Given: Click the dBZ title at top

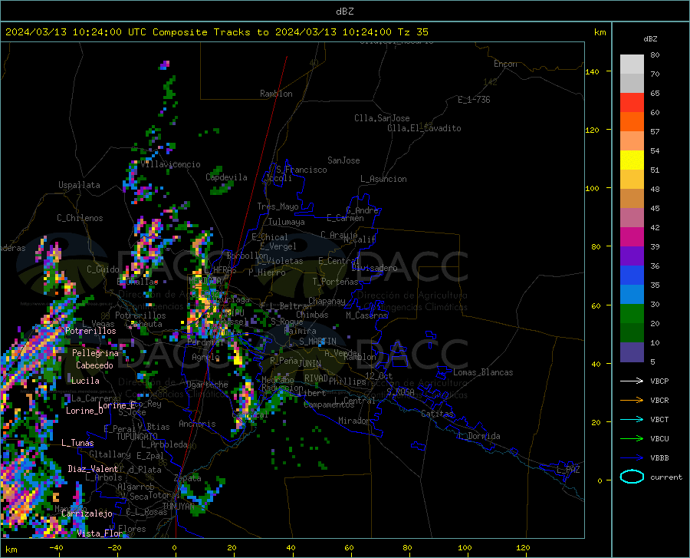Looking at the screenshot, I should (x=344, y=12).
